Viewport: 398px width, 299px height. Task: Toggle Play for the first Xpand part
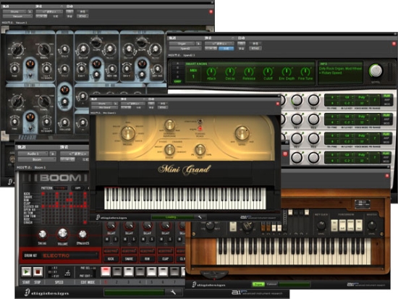coord(386,96)
